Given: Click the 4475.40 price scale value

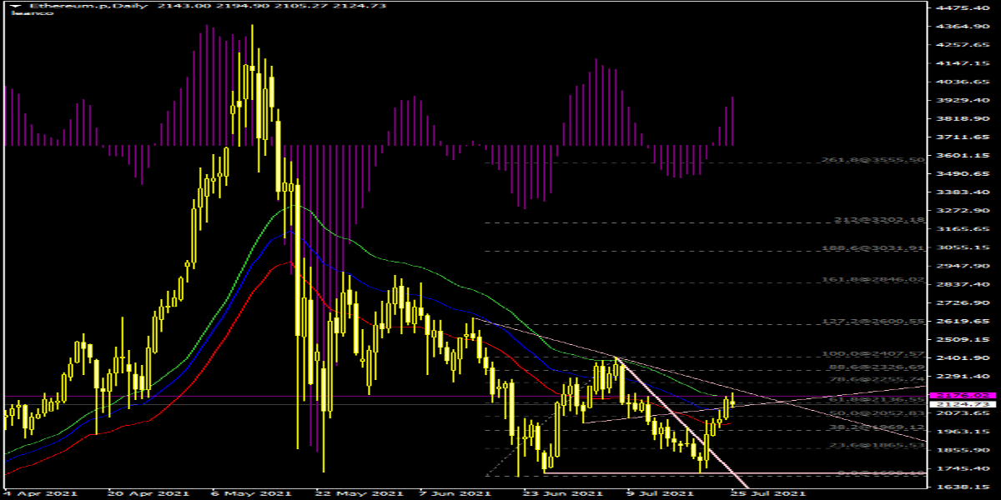Looking at the screenshot, I should pyautogui.click(x=963, y=8).
